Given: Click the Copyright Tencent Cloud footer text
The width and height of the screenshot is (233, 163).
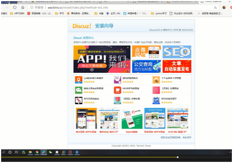Looking at the screenshot, I should (x=131, y=146).
